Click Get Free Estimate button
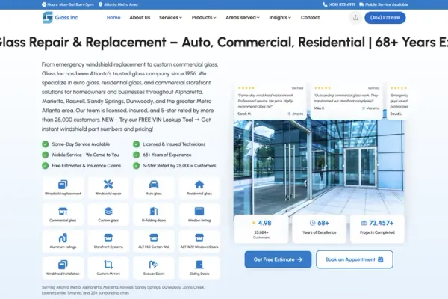Screen dimensions: 448x299 click(x=278, y=259)
